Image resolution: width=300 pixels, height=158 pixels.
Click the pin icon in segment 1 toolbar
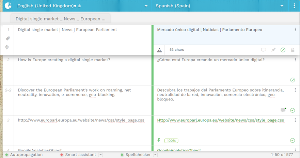[x=273, y=50]
